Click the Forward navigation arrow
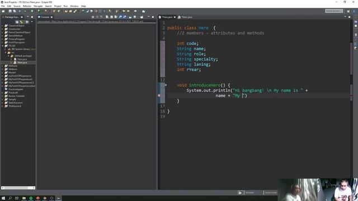 (135, 11)
